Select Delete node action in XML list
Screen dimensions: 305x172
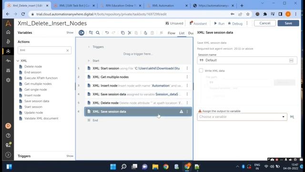point(33,66)
